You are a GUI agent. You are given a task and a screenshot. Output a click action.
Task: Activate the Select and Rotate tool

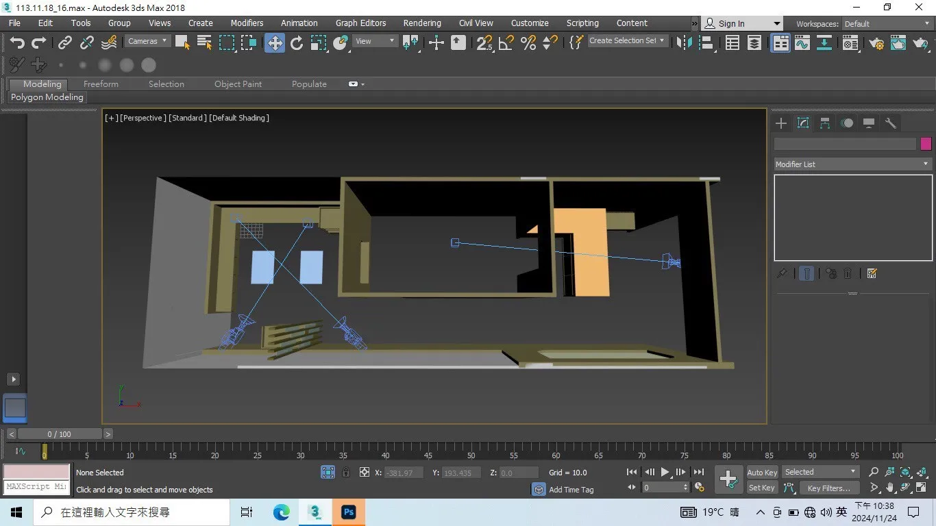click(x=297, y=42)
